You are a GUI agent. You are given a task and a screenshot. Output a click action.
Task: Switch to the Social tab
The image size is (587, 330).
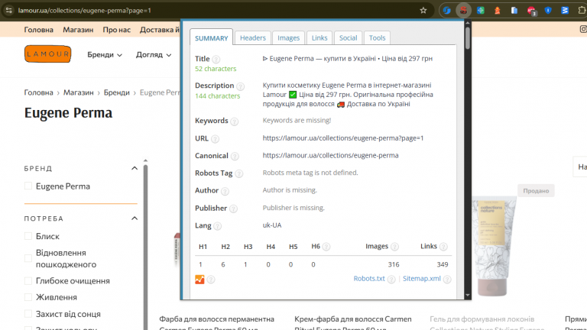point(348,37)
